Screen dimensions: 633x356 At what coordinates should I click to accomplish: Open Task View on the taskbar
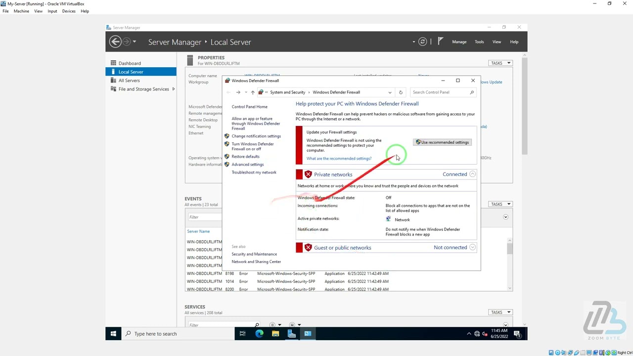[242, 334]
